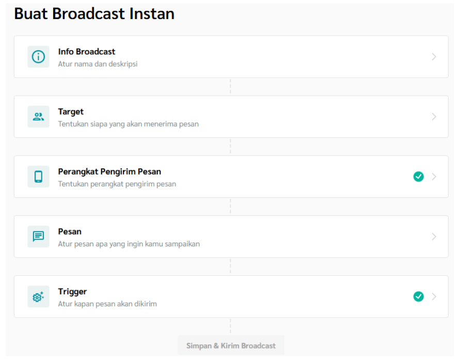
Task: Expand Info Broadcast with its chevron arrow
Action: click(434, 57)
